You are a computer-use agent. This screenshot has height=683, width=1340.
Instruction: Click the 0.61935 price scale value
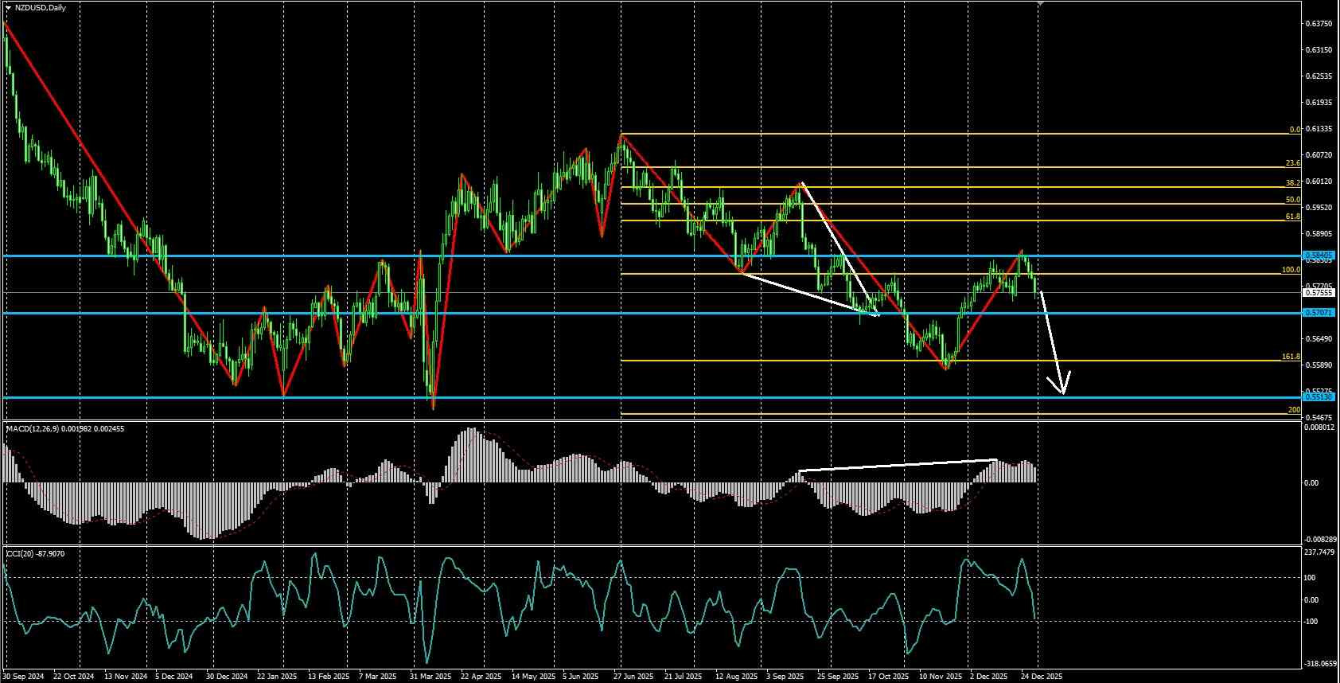(1319, 103)
